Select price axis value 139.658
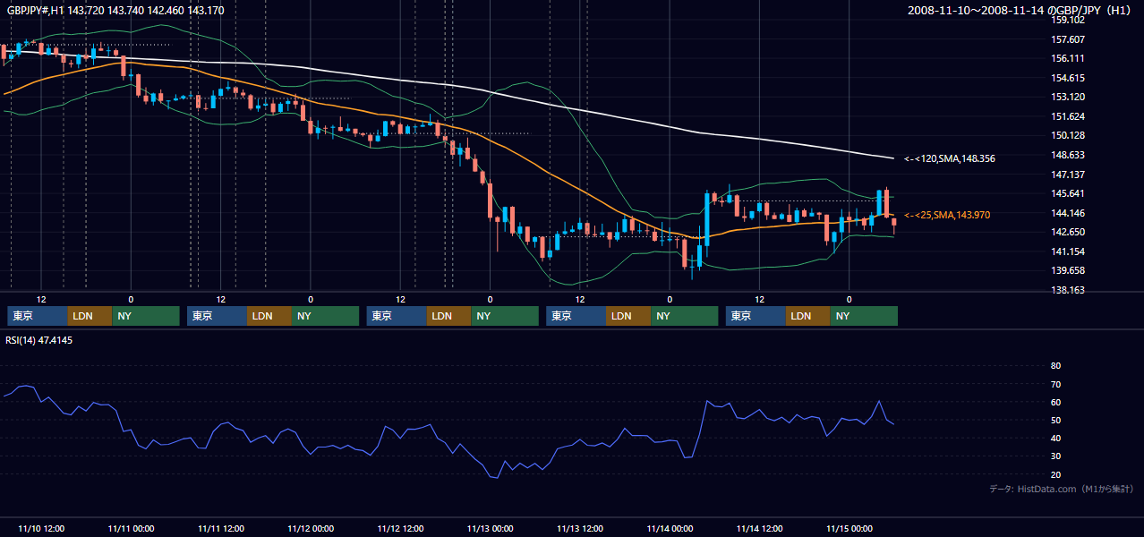1144x537 pixels. click(1069, 270)
